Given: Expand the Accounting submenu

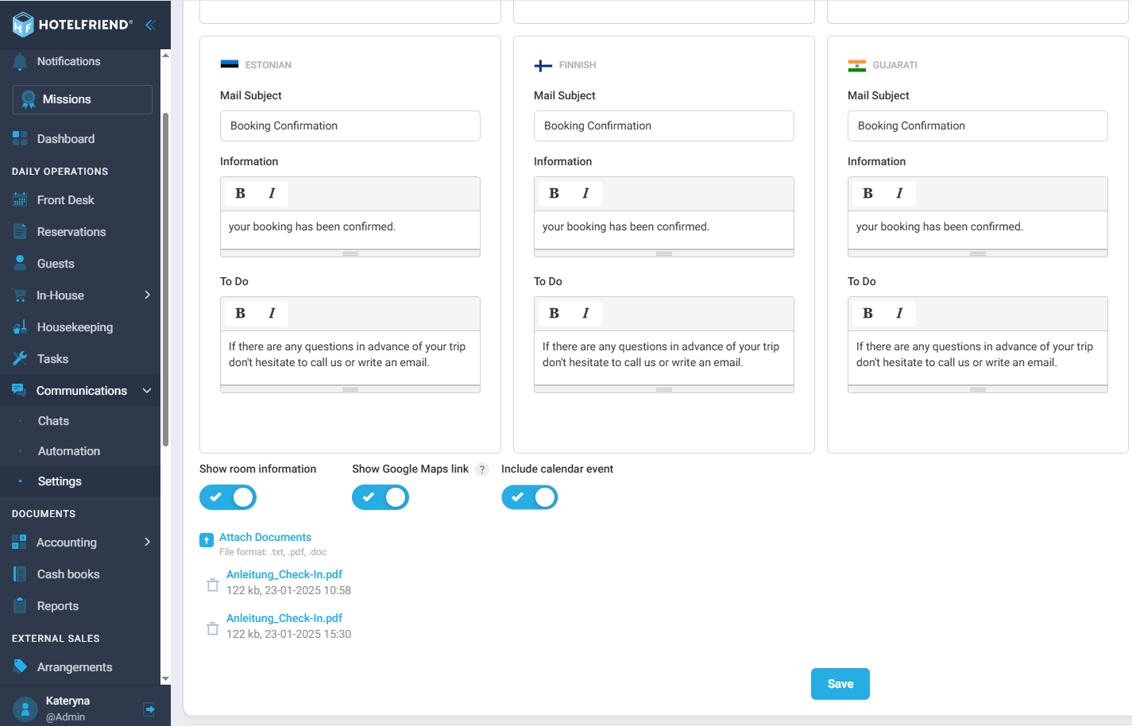Looking at the screenshot, I should (x=147, y=542).
